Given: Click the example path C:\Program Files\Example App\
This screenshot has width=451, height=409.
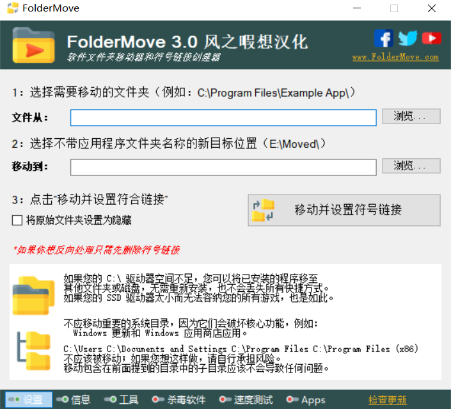Looking at the screenshot, I should [x=273, y=93].
